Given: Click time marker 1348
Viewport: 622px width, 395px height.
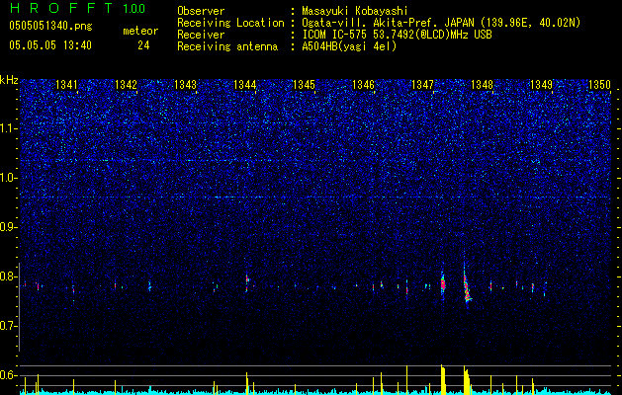Looking at the screenshot, I should point(482,84).
